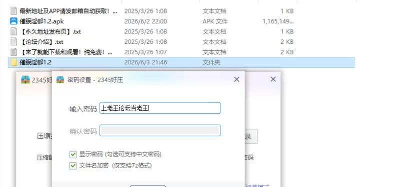
Task: Close the background 2345好压 window
Action: tap(273, 79)
